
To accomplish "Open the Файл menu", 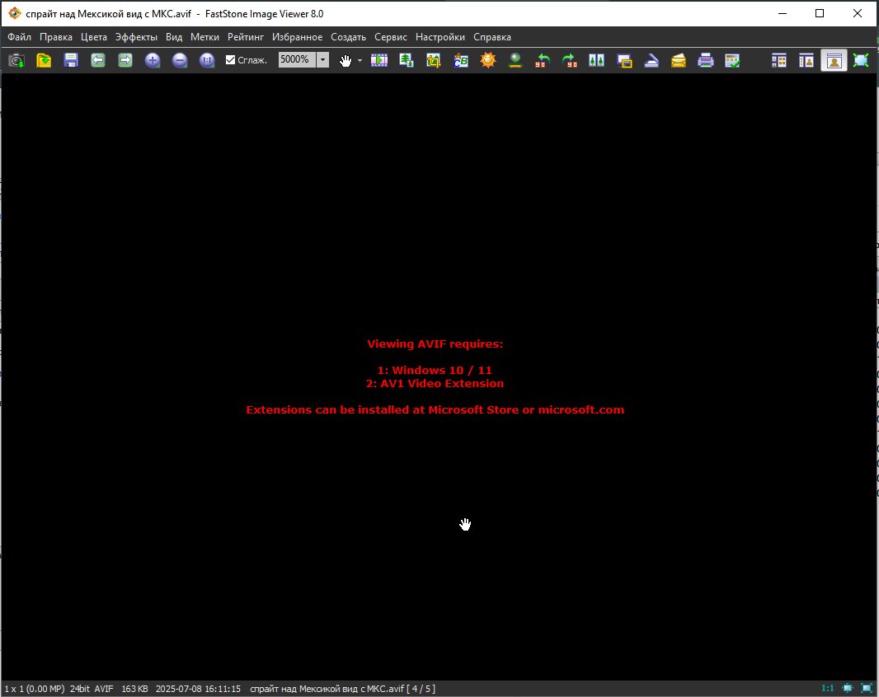I will pyautogui.click(x=19, y=37).
